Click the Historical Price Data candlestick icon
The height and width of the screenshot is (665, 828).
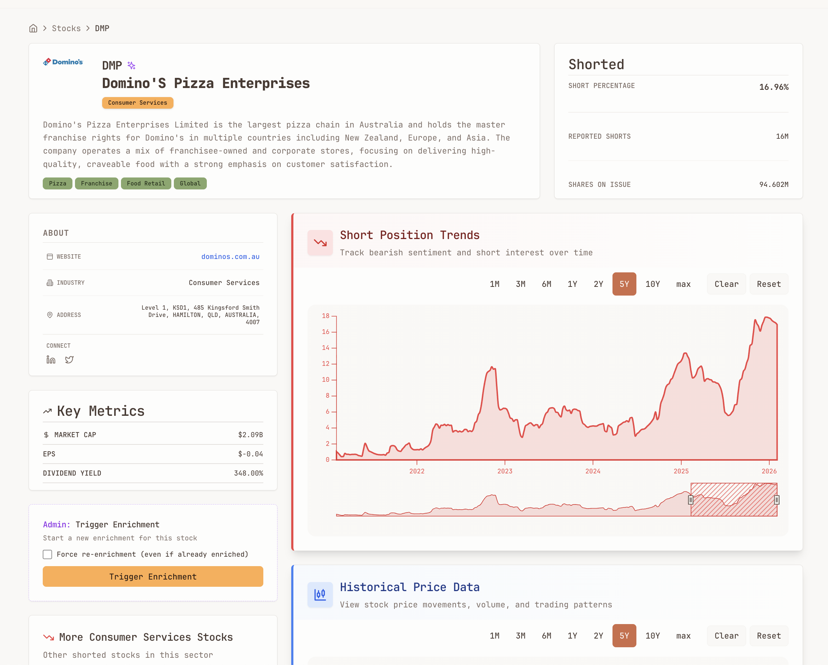click(x=320, y=594)
